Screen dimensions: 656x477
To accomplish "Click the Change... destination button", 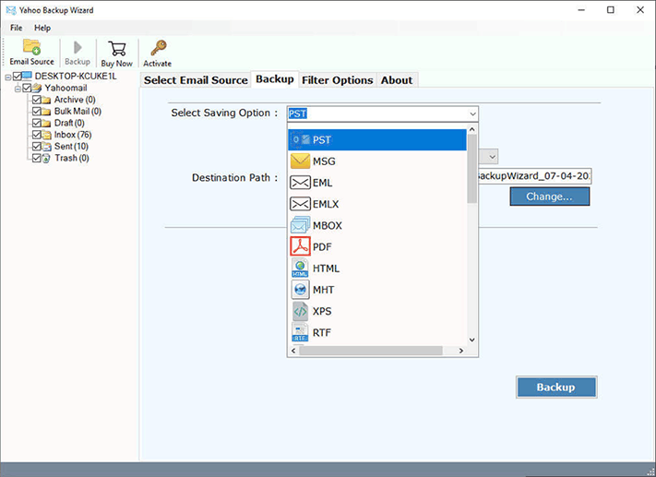I will (x=549, y=197).
